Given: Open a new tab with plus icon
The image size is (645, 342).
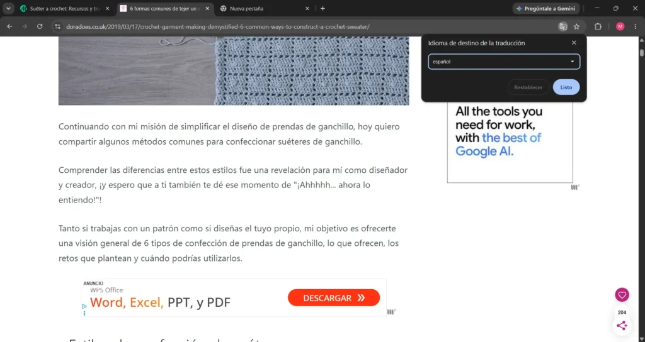Looking at the screenshot, I should coord(323,8).
